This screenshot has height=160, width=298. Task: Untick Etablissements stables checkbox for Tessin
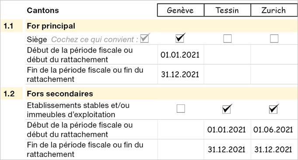[226, 109]
